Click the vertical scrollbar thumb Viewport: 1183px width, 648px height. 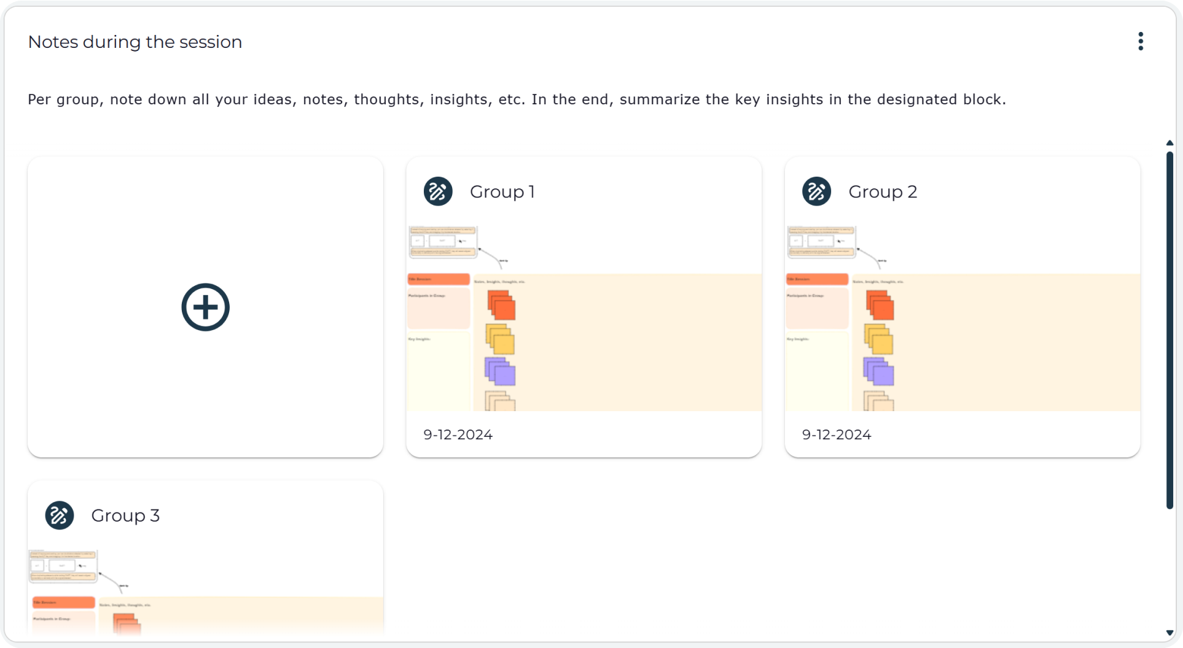pyautogui.click(x=1169, y=331)
